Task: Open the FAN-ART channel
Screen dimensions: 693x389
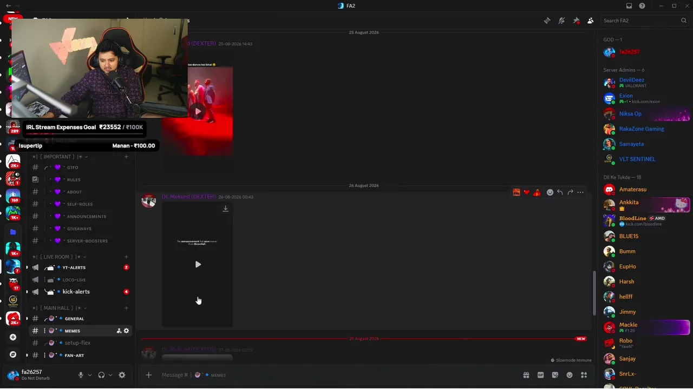Action: 80,356
